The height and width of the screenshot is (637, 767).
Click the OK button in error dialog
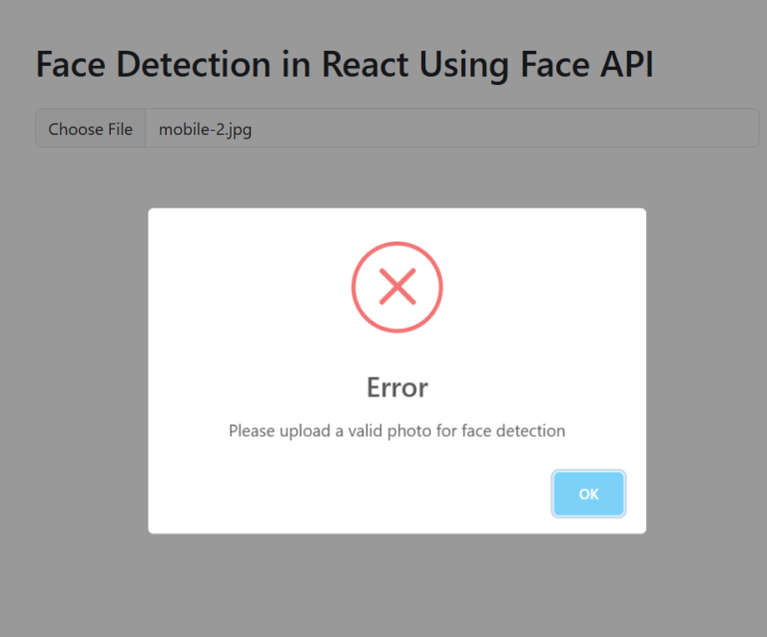(588, 493)
